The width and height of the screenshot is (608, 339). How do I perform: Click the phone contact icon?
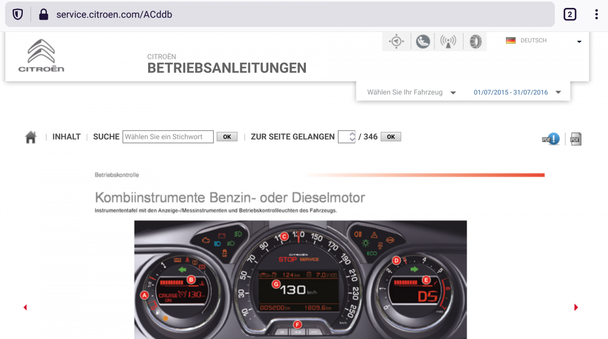(x=423, y=41)
